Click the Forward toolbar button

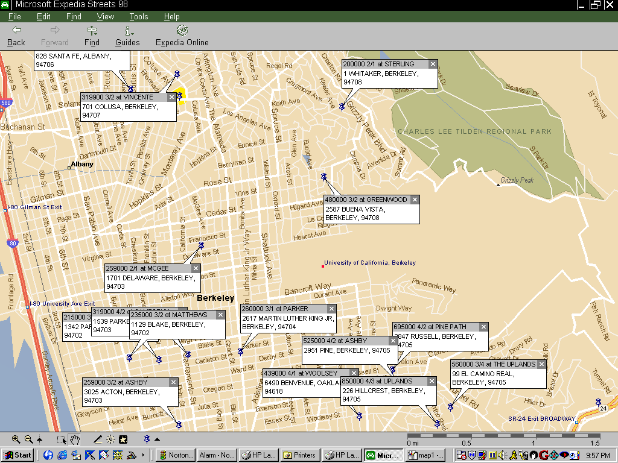pos(55,36)
